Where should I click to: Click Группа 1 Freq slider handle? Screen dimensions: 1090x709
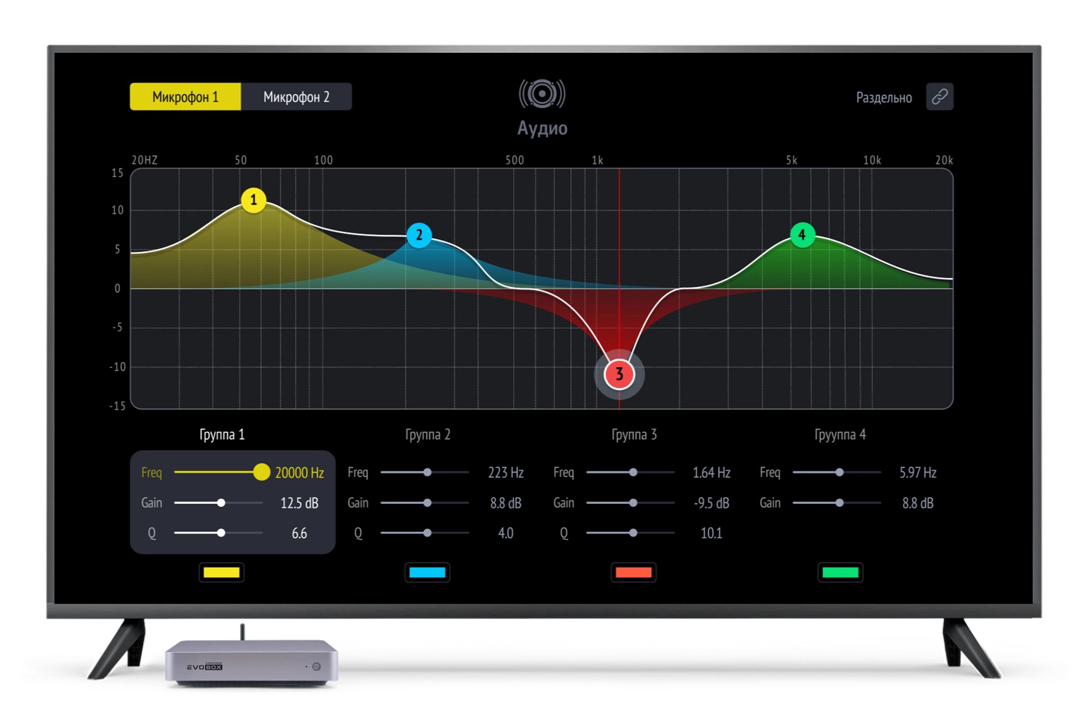(x=262, y=472)
